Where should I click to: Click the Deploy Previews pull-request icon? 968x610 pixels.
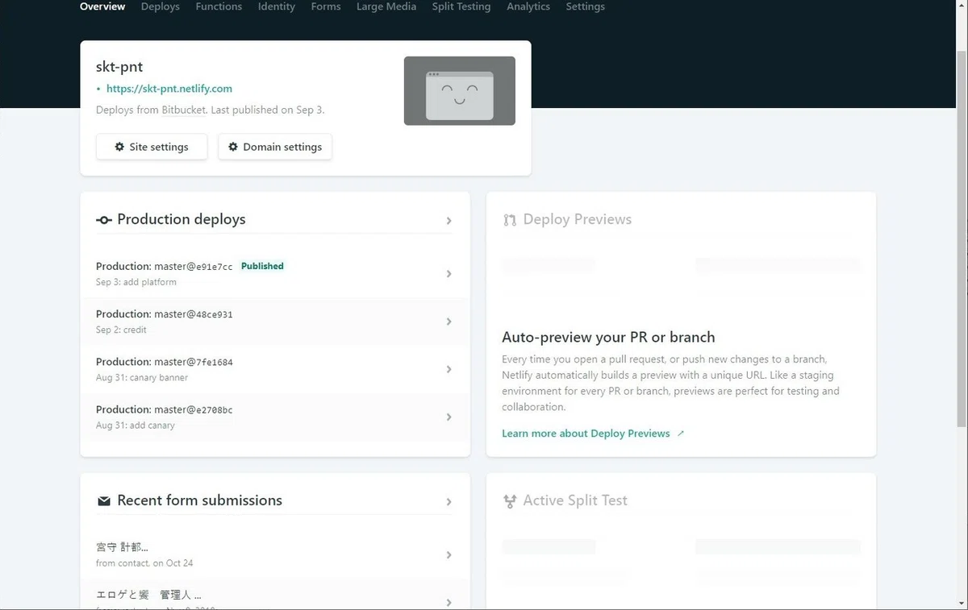coord(509,220)
